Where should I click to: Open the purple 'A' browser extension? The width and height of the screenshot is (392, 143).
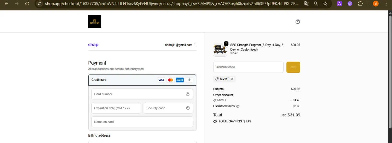point(339,4)
